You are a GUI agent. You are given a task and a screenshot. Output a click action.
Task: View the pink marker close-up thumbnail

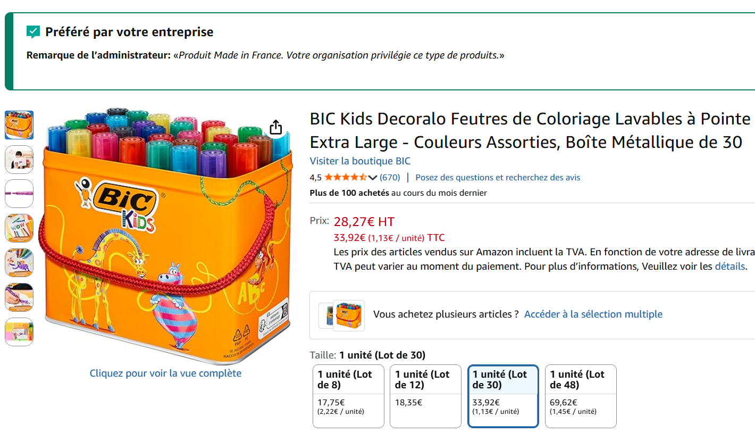tap(19, 194)
